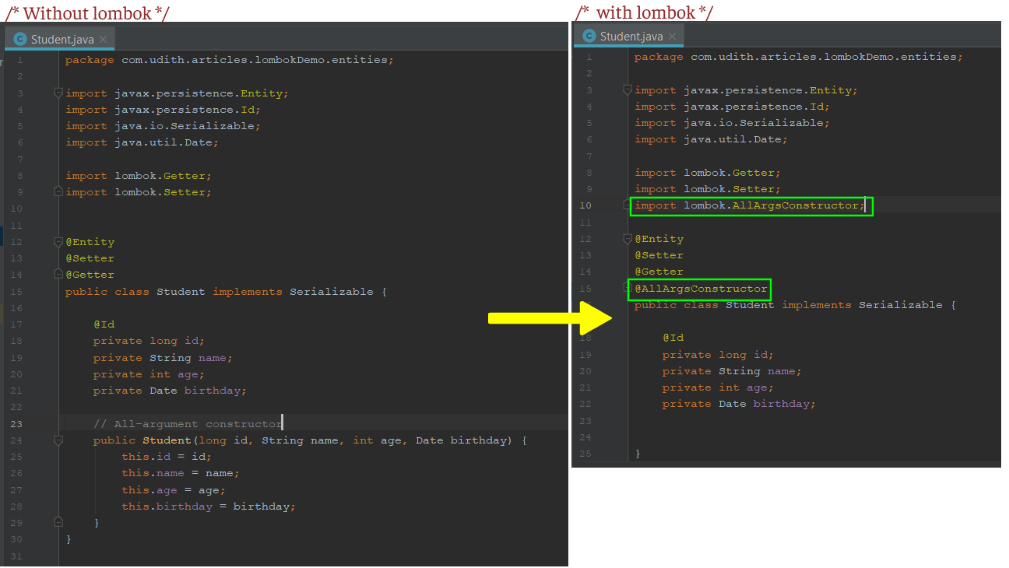The height and width of the screenshot is (568, 1009).
Task: Click line number 23 in the left editor
Action: click(x=17, y=423)
